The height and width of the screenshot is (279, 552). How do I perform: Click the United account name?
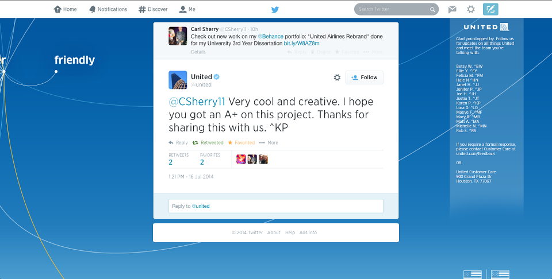pos(201,77)
